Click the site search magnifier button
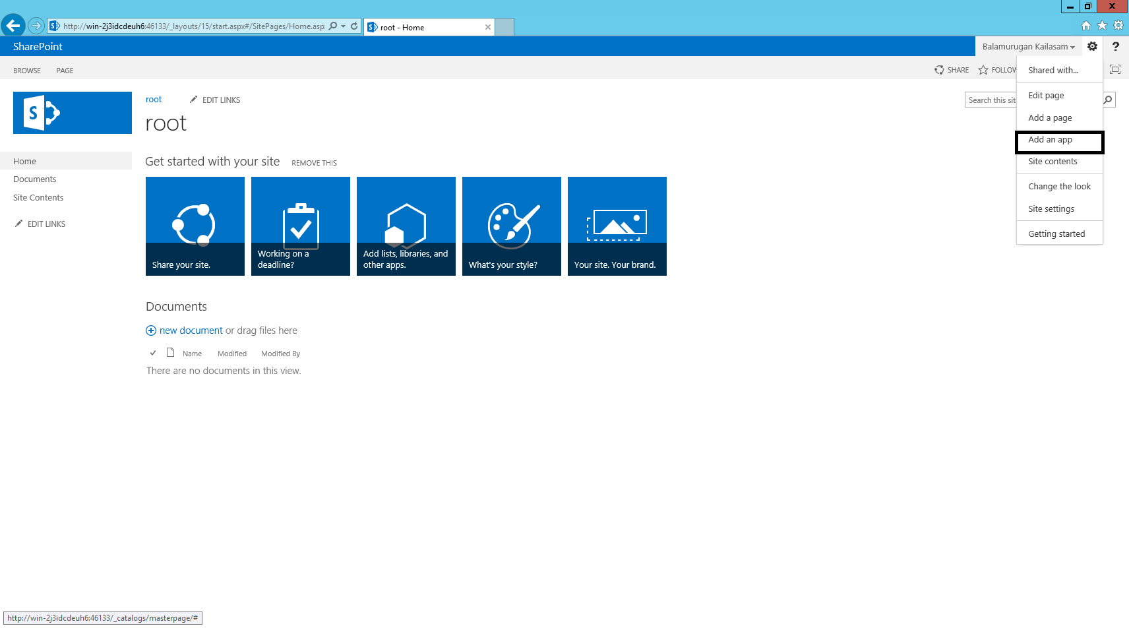Image resolution: width=1129 pixels, height=628 pixels. 1109,100
